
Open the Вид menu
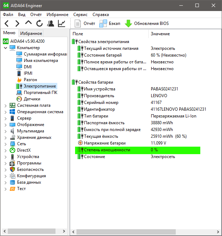pyautogui.click(x=22, y=15)
